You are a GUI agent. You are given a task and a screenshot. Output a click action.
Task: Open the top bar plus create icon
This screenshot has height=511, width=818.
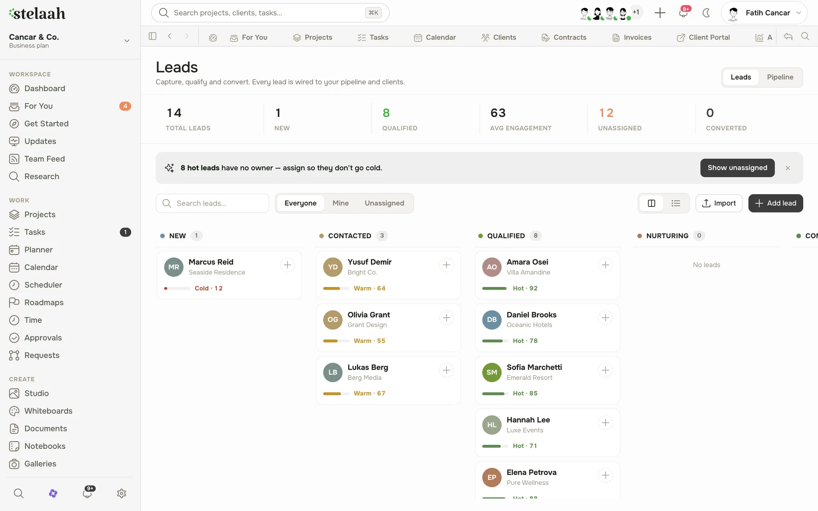pyautogui.click(x=660, y=13)
